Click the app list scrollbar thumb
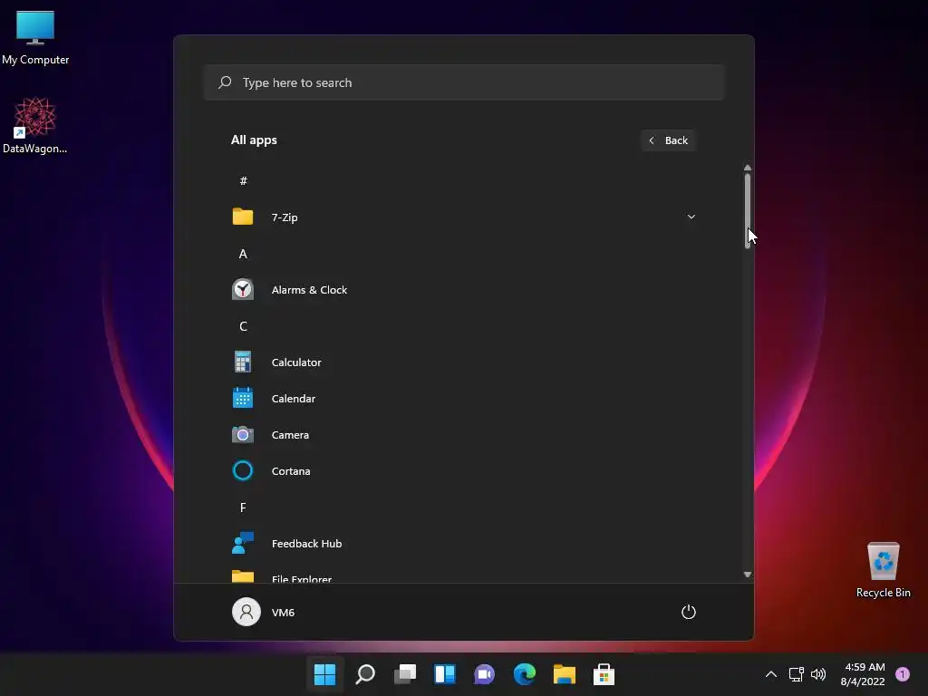This screenshot has width=928, height=696. (x=748, y=210)
